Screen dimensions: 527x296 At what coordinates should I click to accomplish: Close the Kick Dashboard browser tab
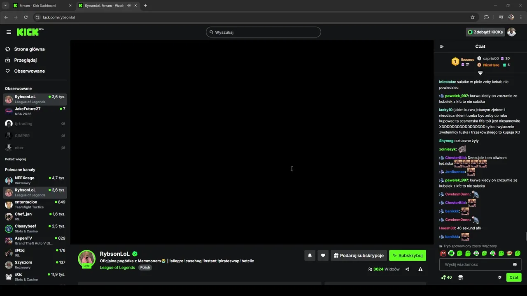pyautogui.click(x=70, y=6)
